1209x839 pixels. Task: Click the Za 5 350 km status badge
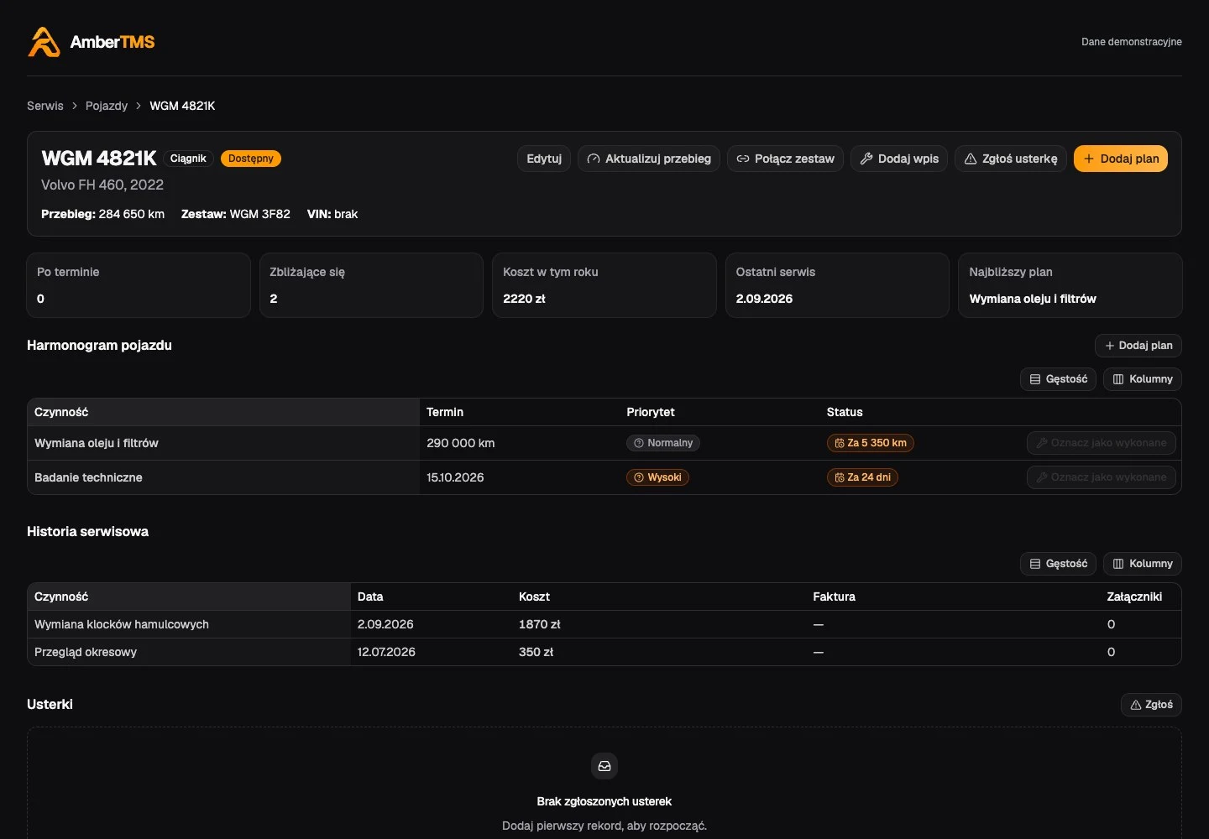tap(871, 443)
